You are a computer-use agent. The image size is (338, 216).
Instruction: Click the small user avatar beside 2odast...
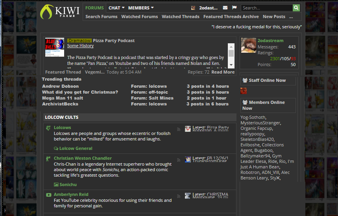pyautogui.click(x=193, y=8)
